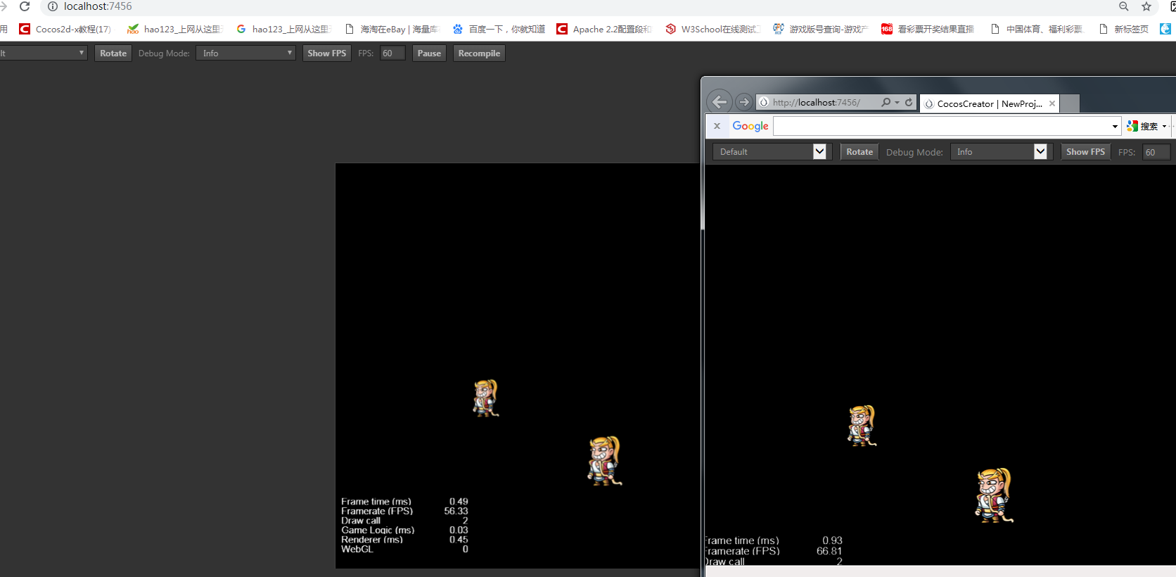Open the 看彩票开奖结果直播 bookmark
Screen dimensions: 1176x577
(928, 29)
